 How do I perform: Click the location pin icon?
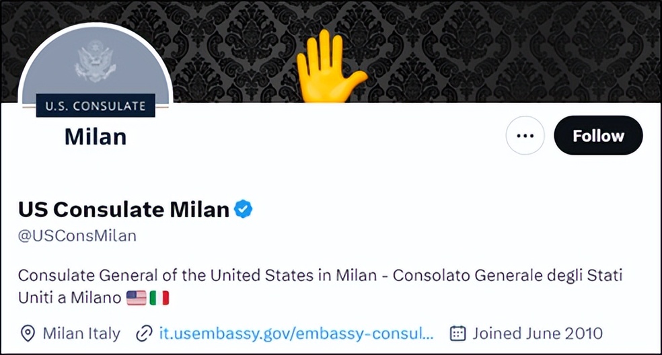[28, 333]
